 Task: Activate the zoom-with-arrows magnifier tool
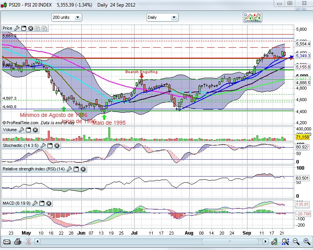(x=286, y=242)
